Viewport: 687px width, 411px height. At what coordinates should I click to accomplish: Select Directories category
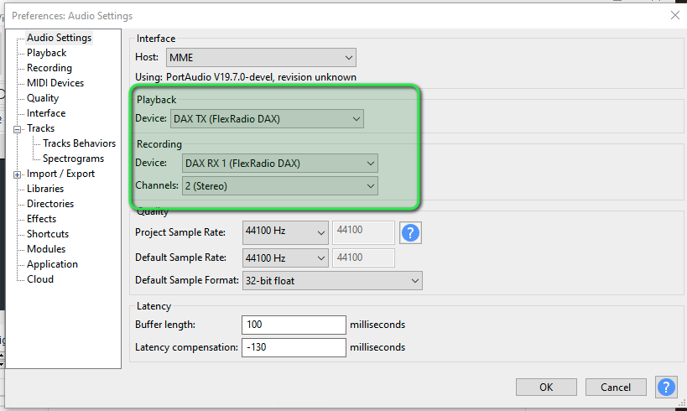click(50, 204)
